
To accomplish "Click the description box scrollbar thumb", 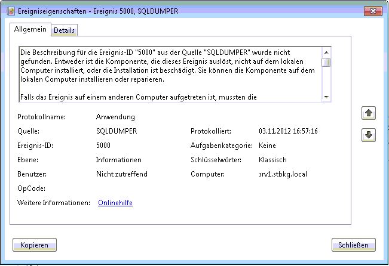I will tap(326, 62).
